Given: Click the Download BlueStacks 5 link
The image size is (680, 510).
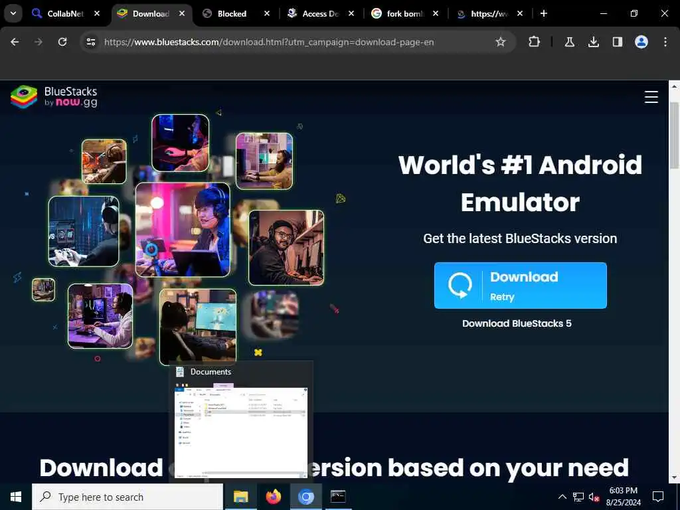Looking at the screenshot, I should tap(517, 323).
